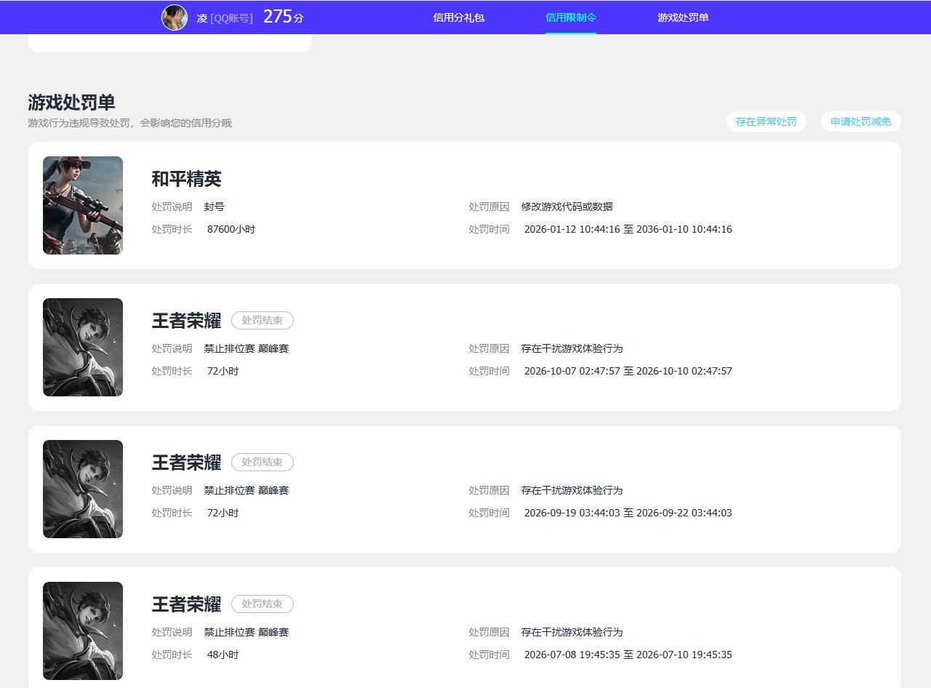Click the 处罚结束 badge on the 2026-09-19 penalty
The image size is (931, 688).
[x=263, y=463]
